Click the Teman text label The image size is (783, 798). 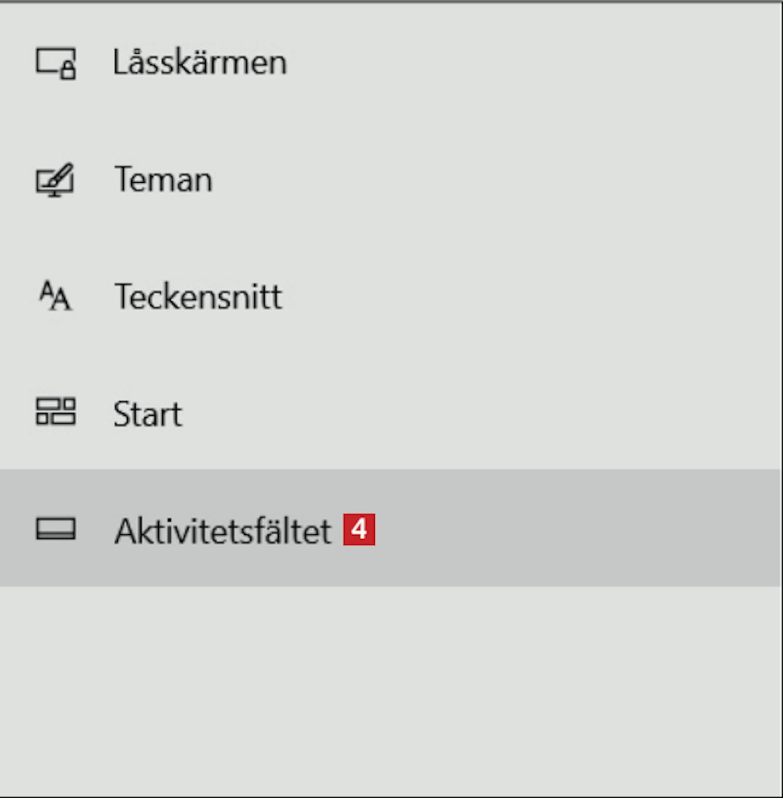point(163,180)
